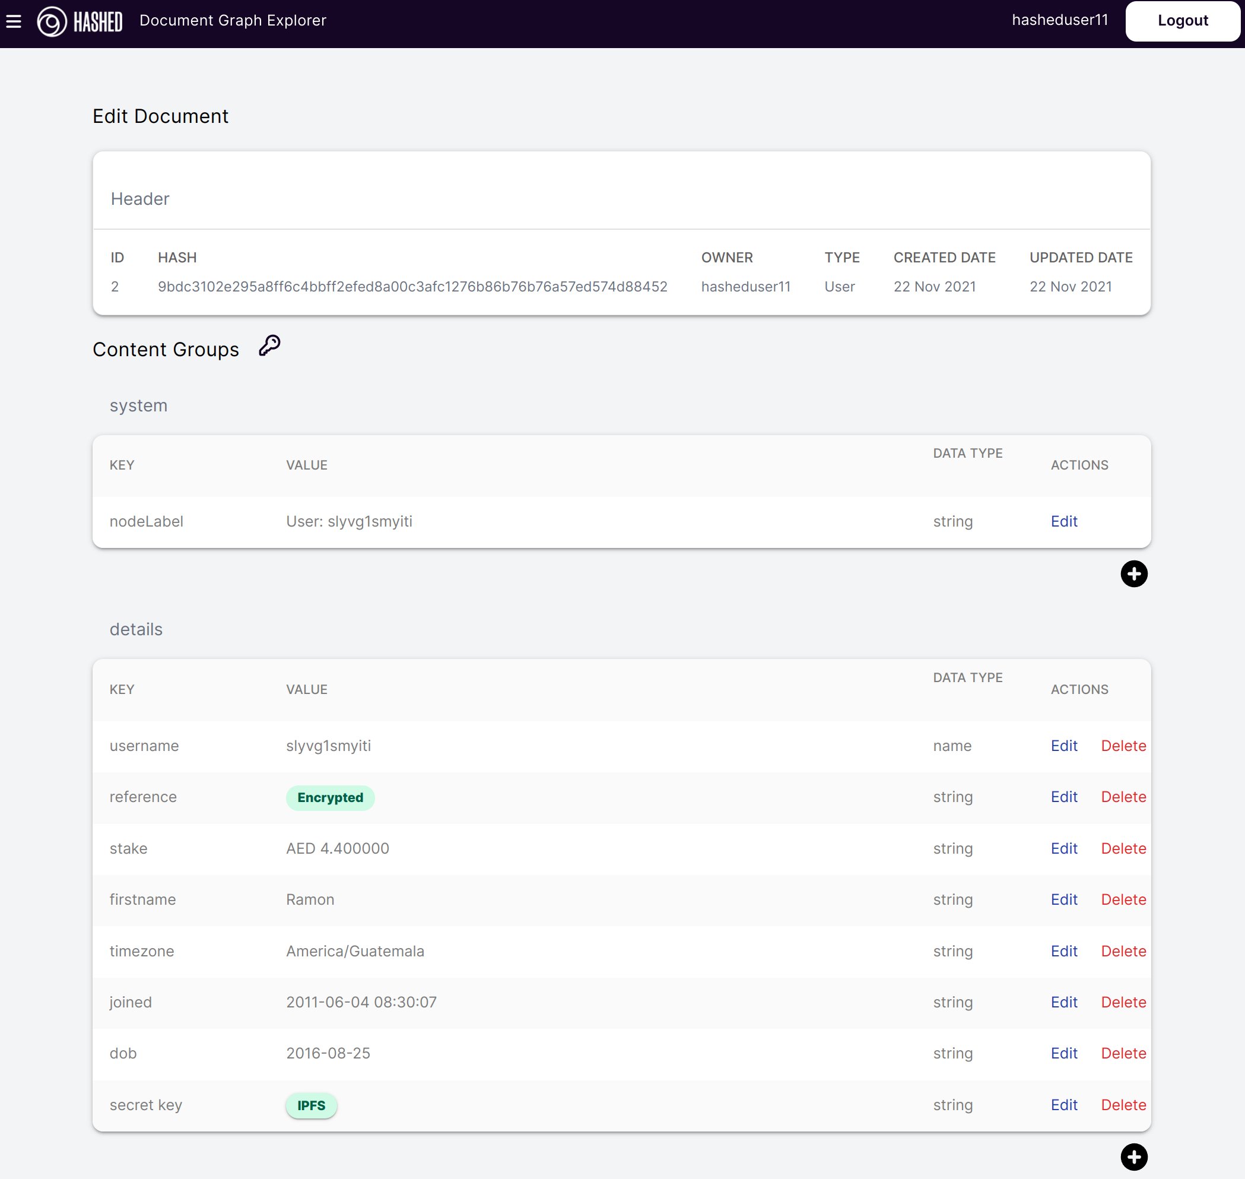Click the Document Graph Explorer menu item
This screenshot has width=1245, height=1179.
coord(233,20)
